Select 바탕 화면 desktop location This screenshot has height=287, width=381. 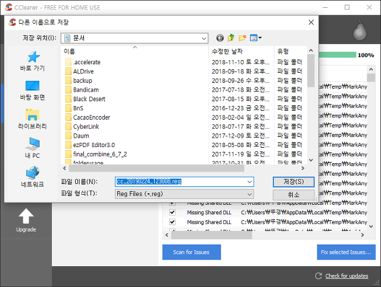pos(33,90)
